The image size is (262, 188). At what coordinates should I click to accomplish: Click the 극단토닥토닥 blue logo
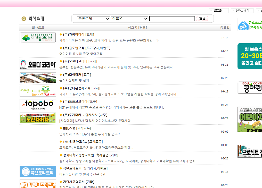click(x=38, y=172)
